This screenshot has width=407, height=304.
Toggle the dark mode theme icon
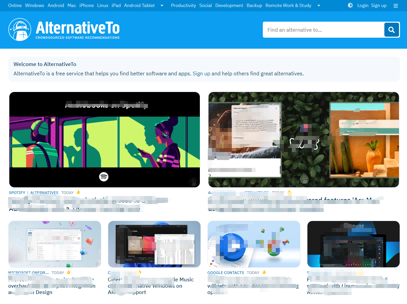tap(350, 5)
